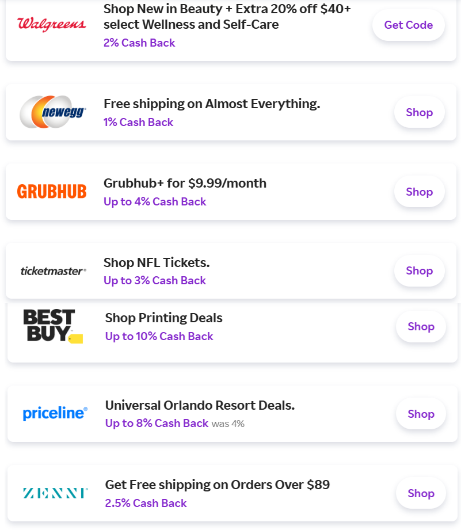Click the Best Buy logo
The height and width of the screenshot is (530, 461).
(52, 326)
